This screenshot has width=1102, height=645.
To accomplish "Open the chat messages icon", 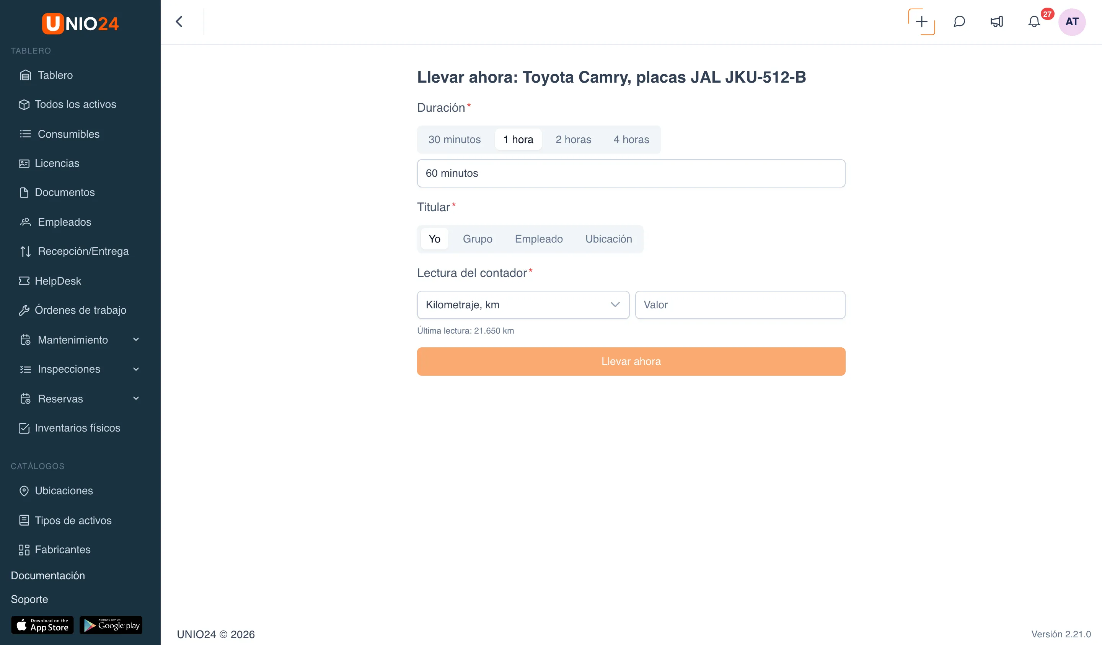I will [x=959, y=21].
